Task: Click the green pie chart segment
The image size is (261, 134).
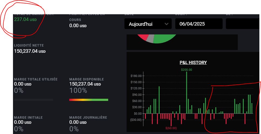Action: tap(164, 38)
